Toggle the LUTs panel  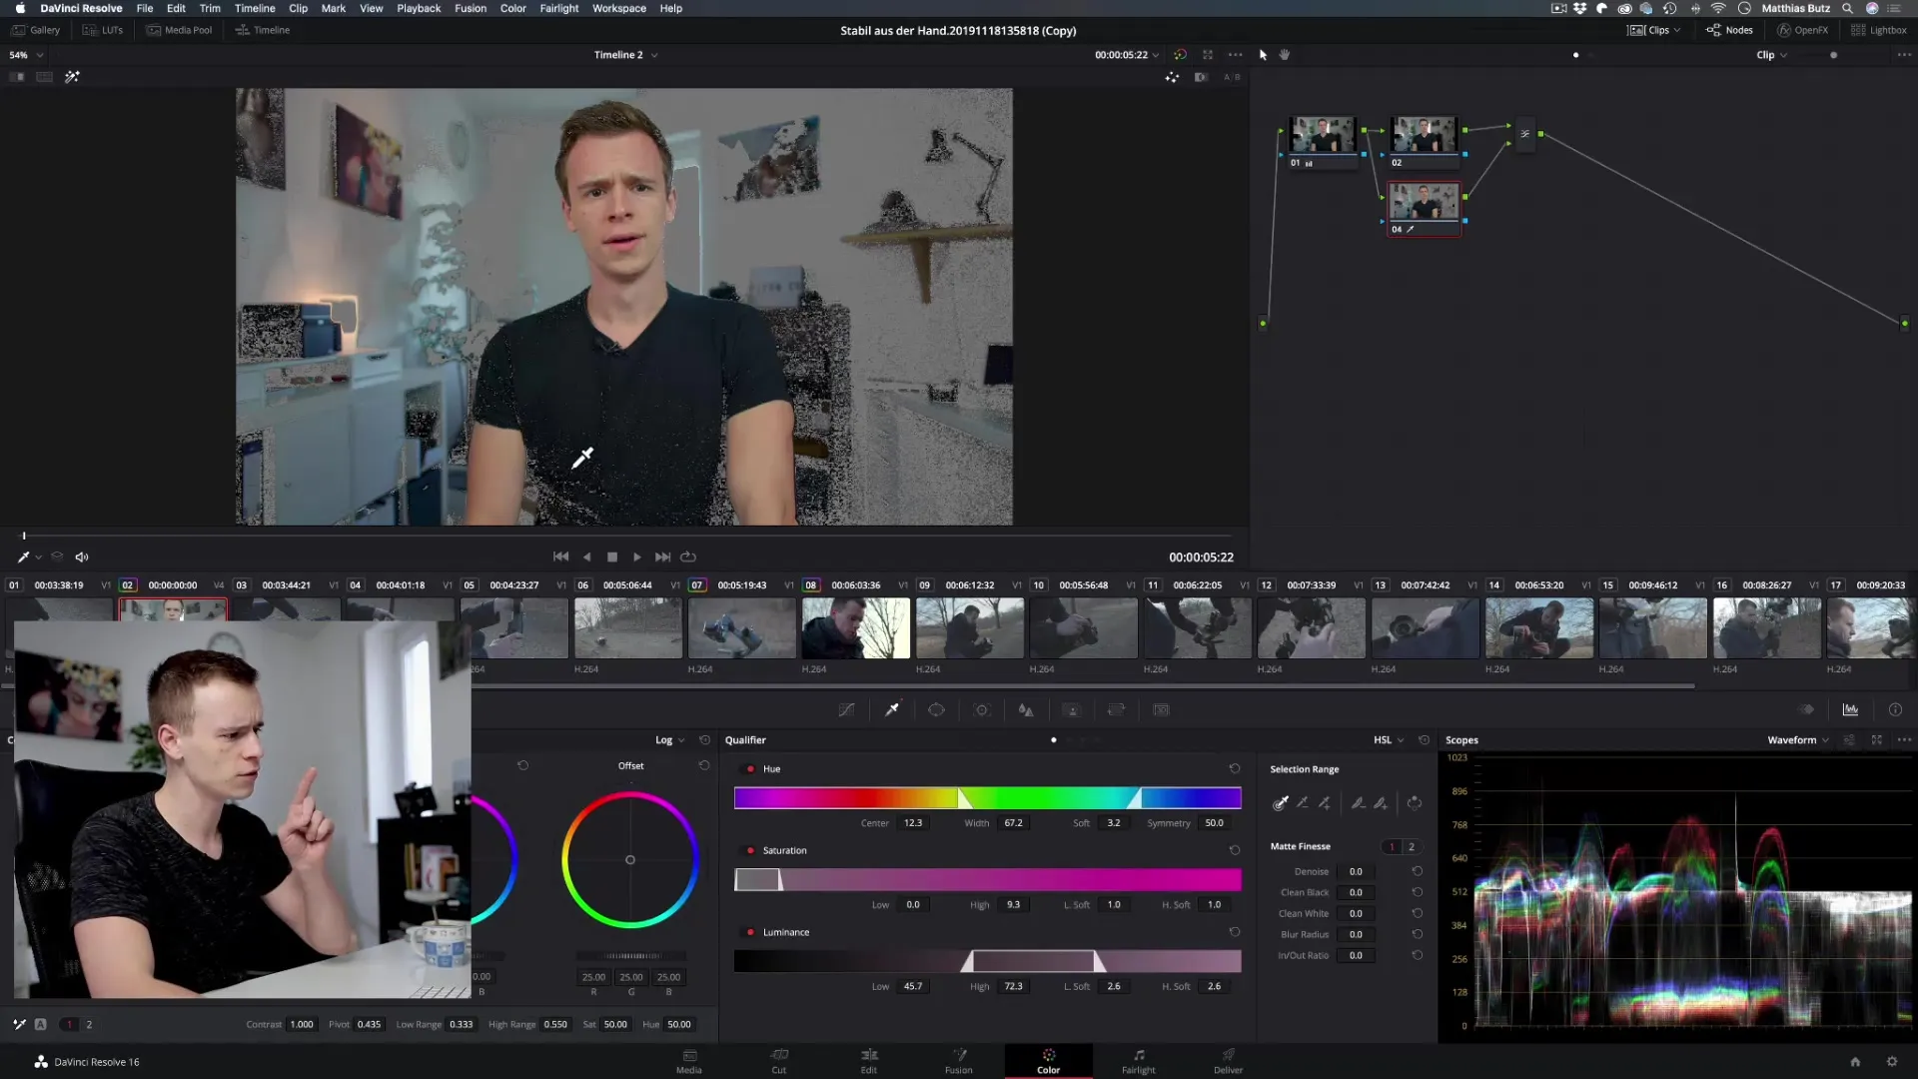click(103, 30)
